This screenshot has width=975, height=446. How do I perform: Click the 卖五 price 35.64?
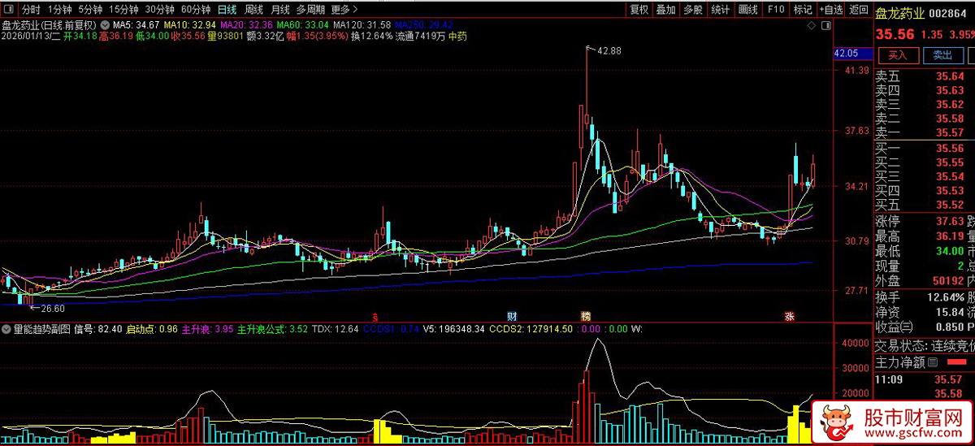(950, 76)
